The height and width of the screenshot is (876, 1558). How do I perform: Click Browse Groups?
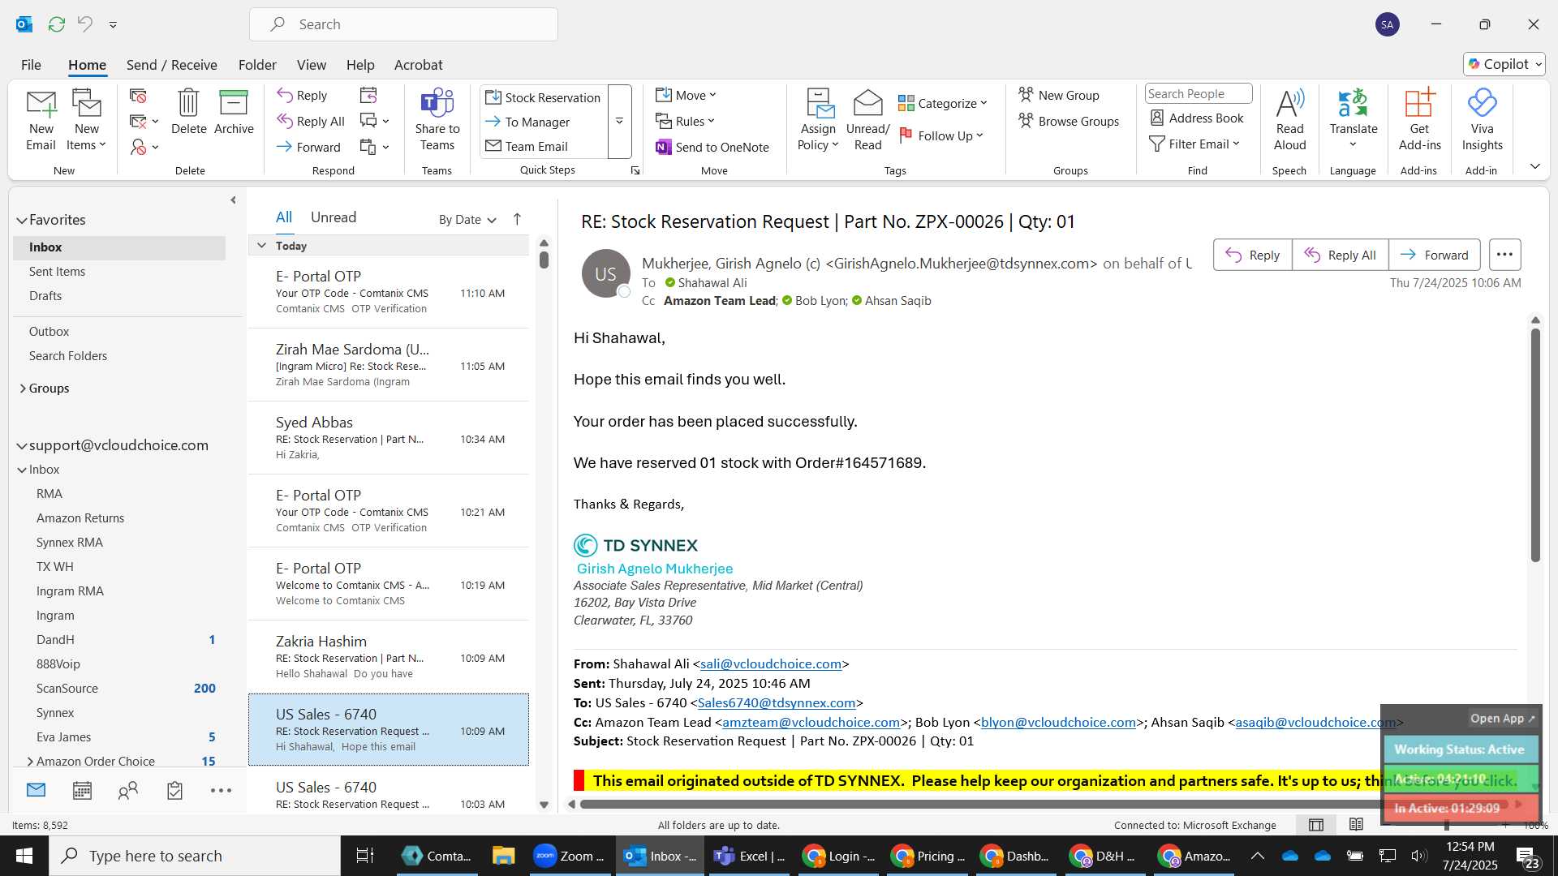point(1069,121)
